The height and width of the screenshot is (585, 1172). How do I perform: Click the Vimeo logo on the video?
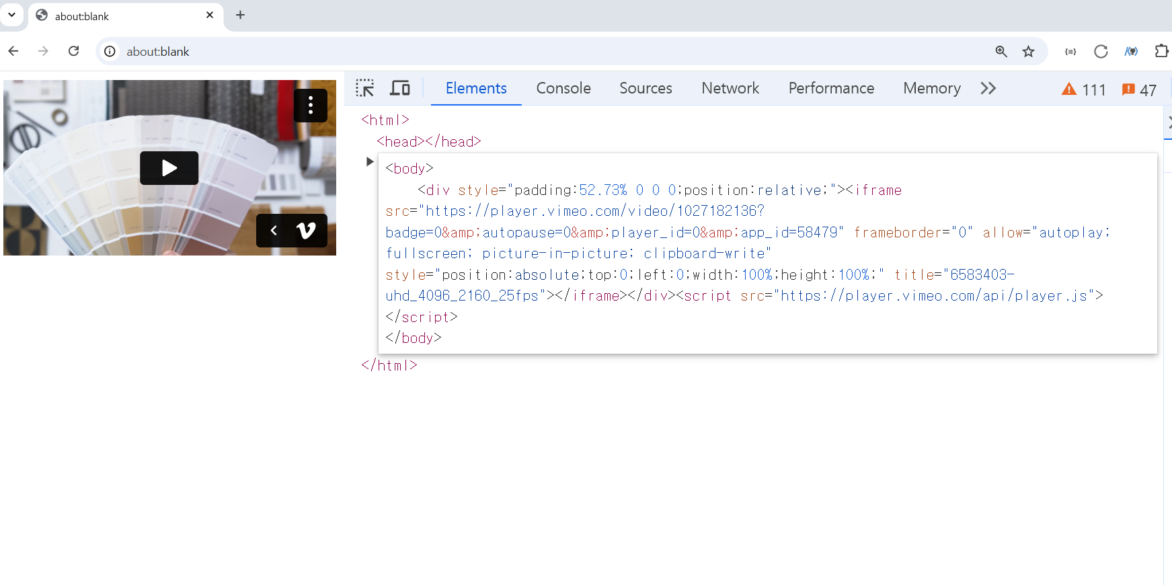point(306,231)
